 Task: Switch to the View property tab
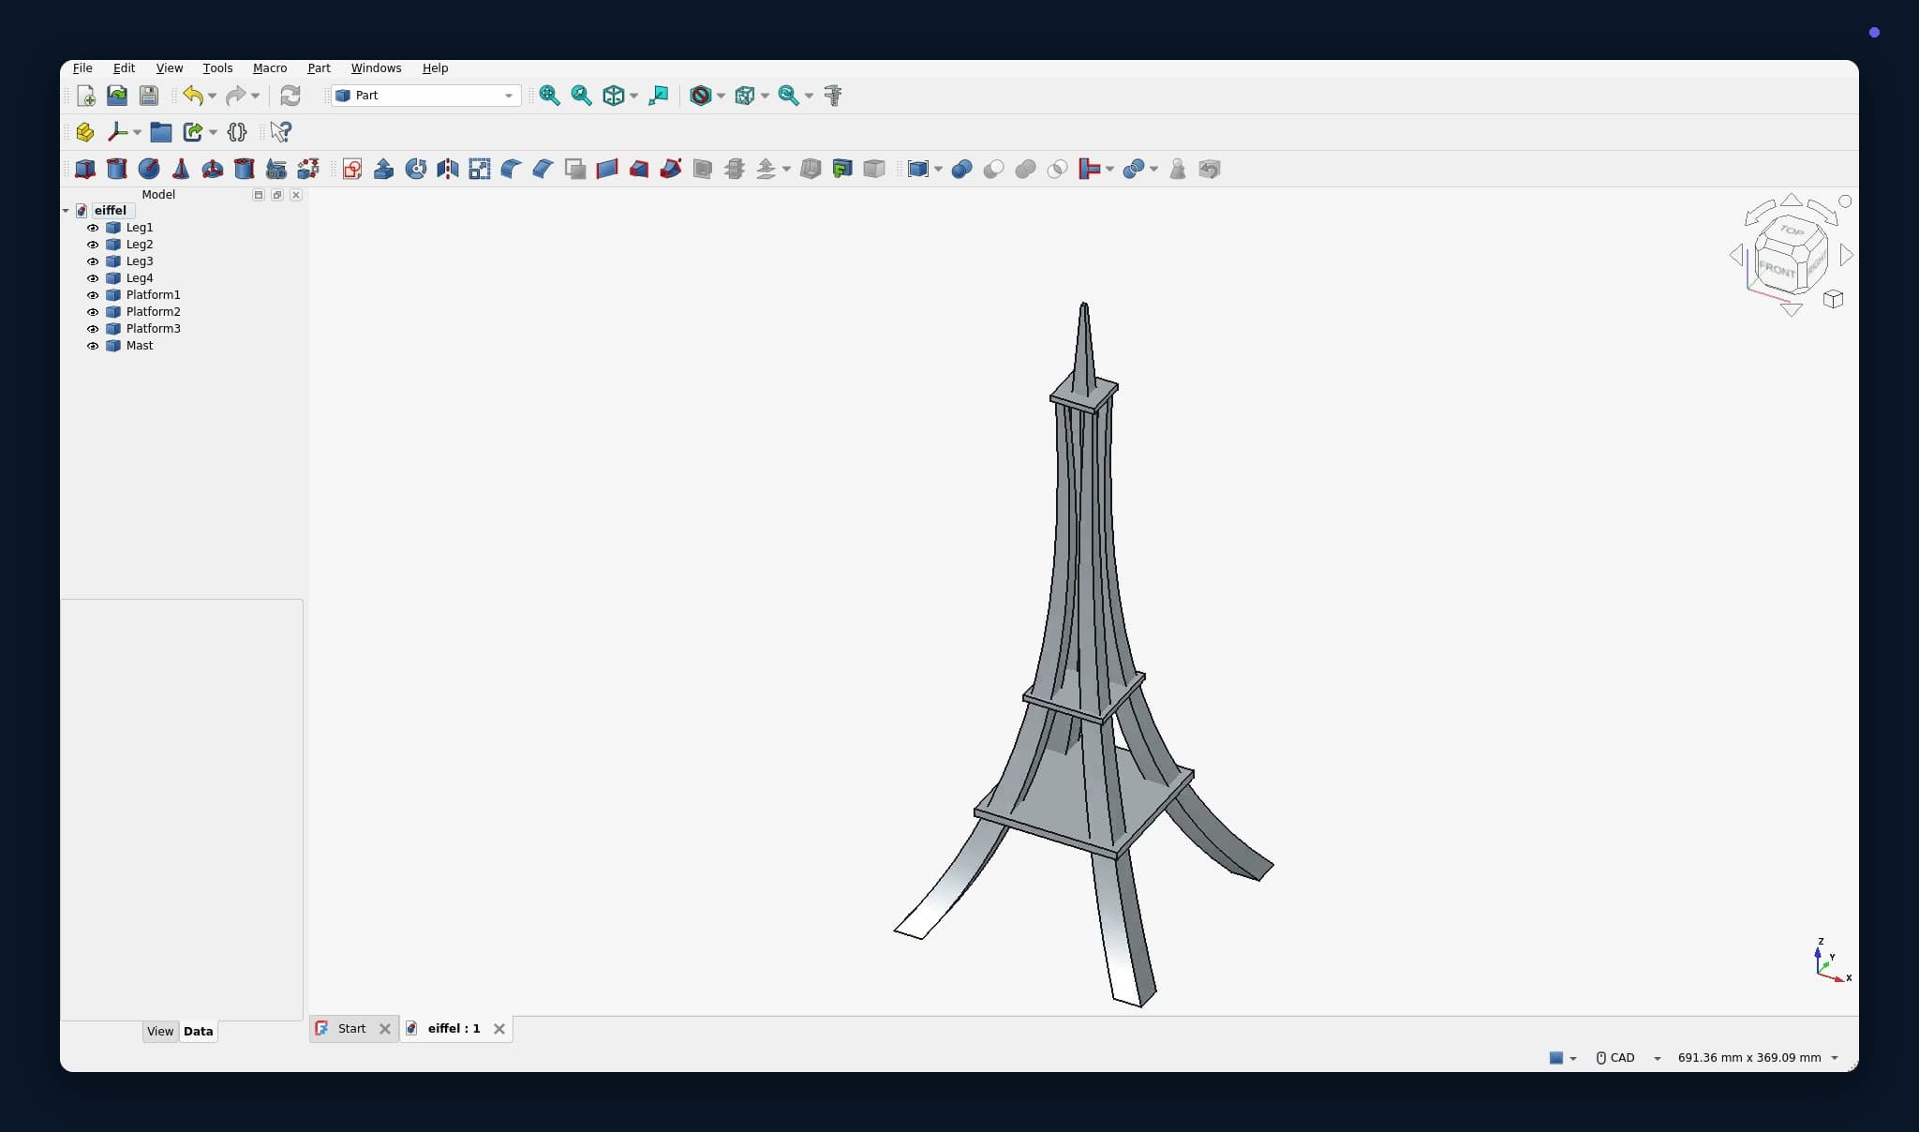pos(160,1032)
